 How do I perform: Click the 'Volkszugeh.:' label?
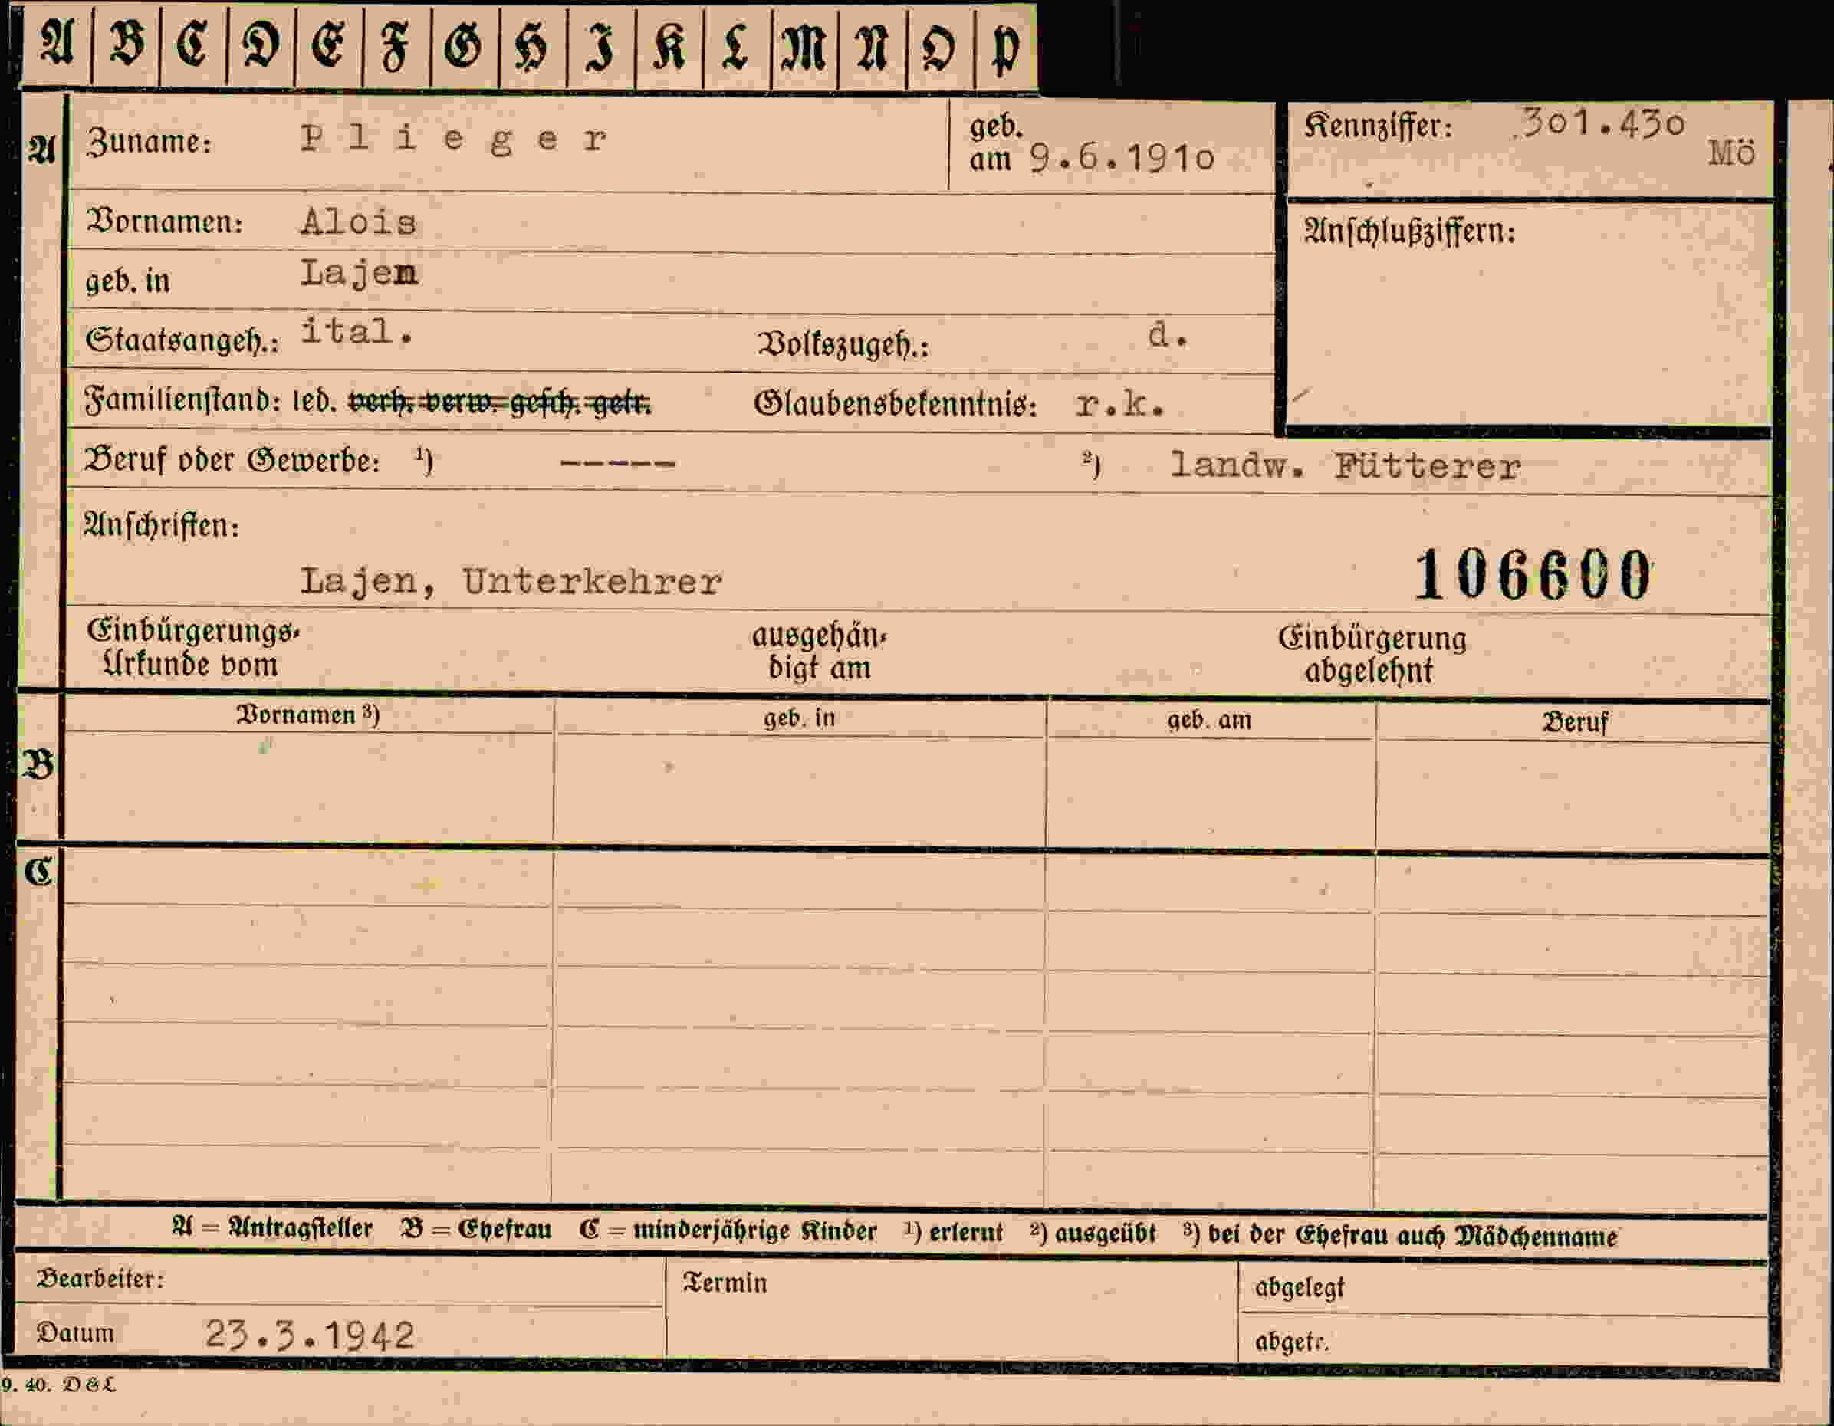click(x=843, y=343)
